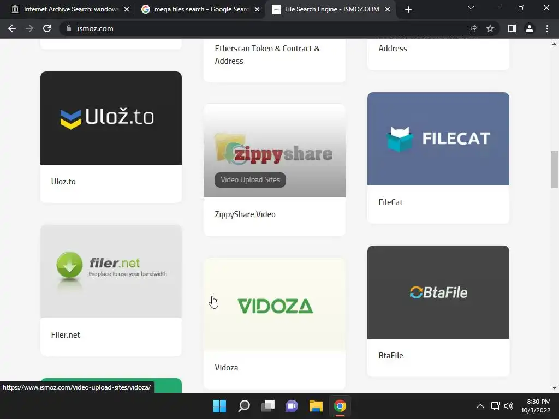
Task: Open the FileCat title link
Action: coord(390,202)
